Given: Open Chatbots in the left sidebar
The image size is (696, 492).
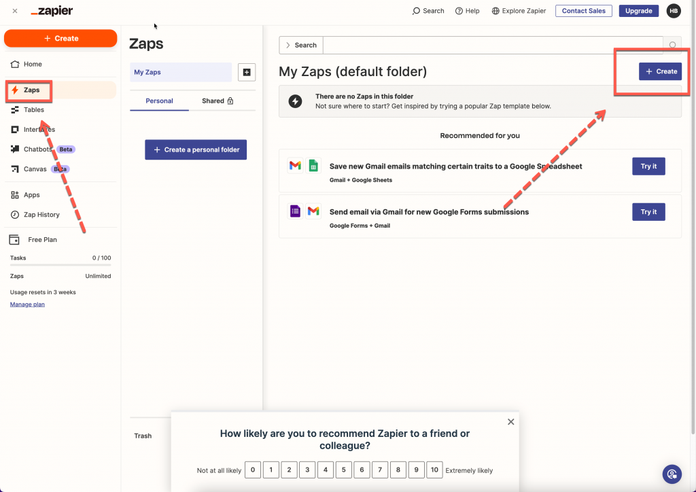Looking at the screenshot, I should point(37,150).
